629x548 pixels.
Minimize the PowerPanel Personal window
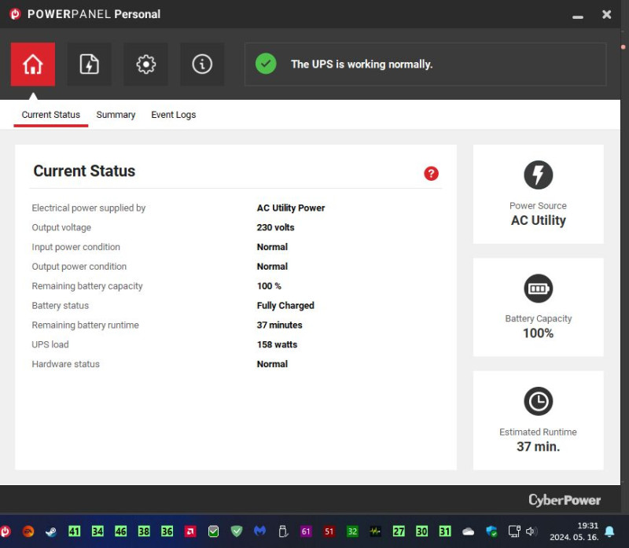[x=578, y=17]
